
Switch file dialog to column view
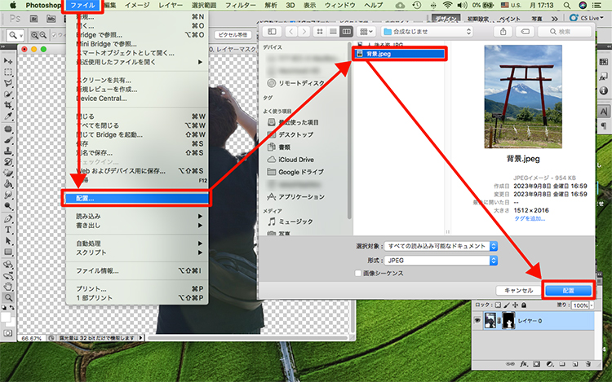(346, 32)
